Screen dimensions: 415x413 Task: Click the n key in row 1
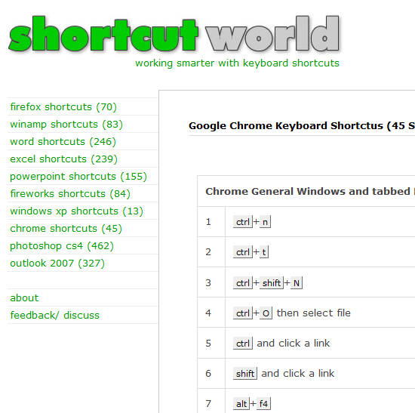[x=265, y=222]
